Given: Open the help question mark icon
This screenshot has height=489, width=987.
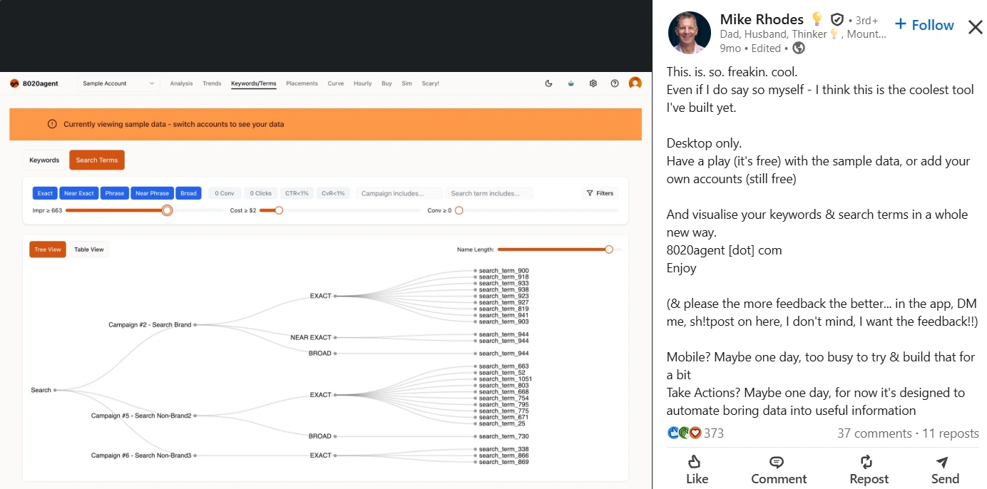Looking at the screenshot, I should coord(615,83).
